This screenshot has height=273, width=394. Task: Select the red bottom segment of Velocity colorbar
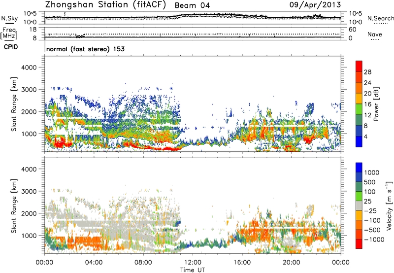[359, 244]
